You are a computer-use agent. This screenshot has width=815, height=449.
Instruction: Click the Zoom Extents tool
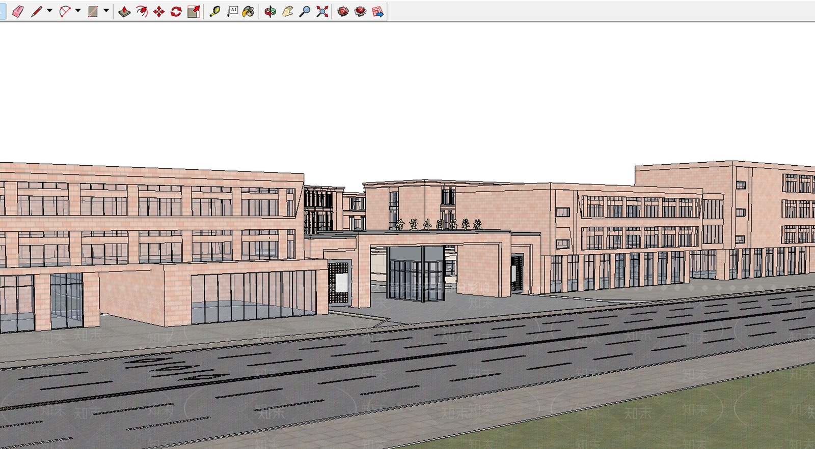click(x=322, y=11)
